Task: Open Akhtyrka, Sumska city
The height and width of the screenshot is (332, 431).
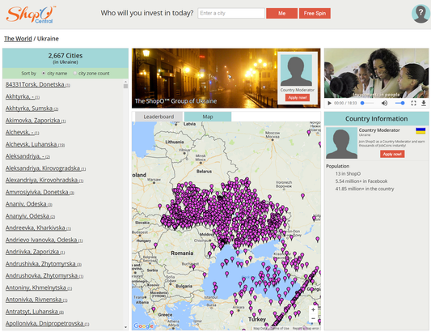Action: point(32,109)
